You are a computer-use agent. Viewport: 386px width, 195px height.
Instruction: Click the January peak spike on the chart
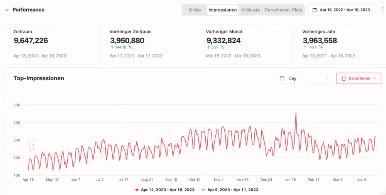296,113
